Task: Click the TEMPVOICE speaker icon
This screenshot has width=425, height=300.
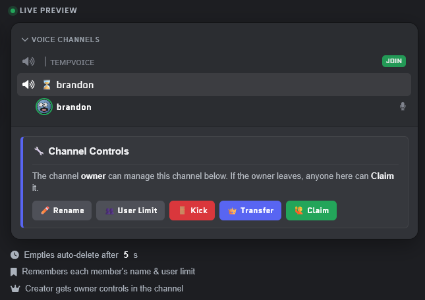Action: tap(28, 62)
